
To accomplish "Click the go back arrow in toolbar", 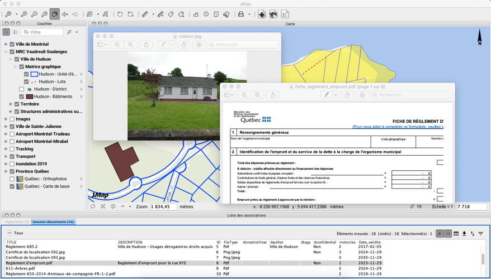I will click(x=65, y=14).
